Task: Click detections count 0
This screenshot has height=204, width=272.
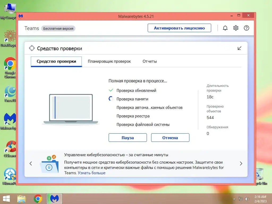Action: 208,134
